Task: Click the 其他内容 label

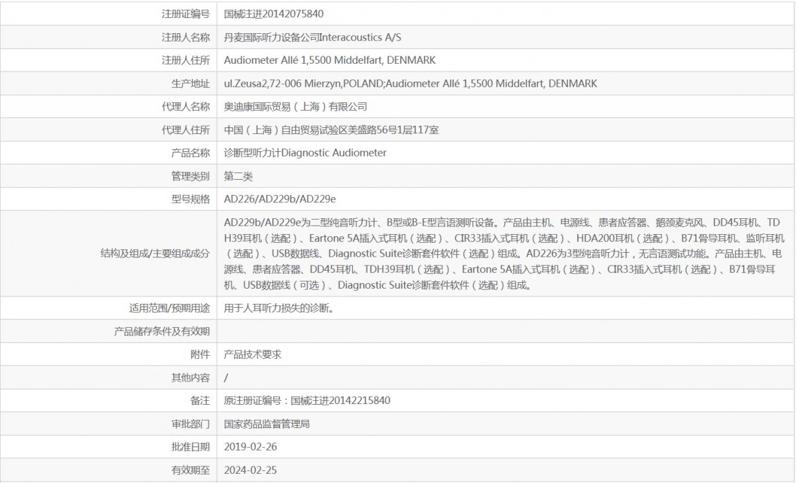Action: (x=190, y=378)
